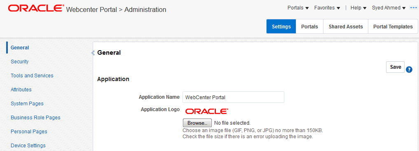Open the Portal Templates tab
This screenshot has width=419, height=151.
[x=393, y=26]
